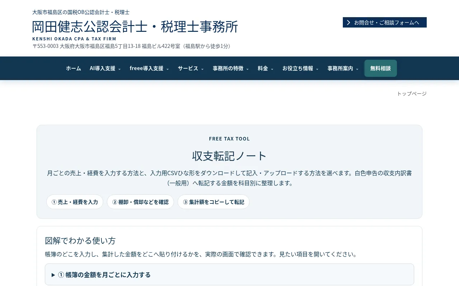Expand the ① 帳簿の金額を月ごとに入力する section

tap(229, 275)
